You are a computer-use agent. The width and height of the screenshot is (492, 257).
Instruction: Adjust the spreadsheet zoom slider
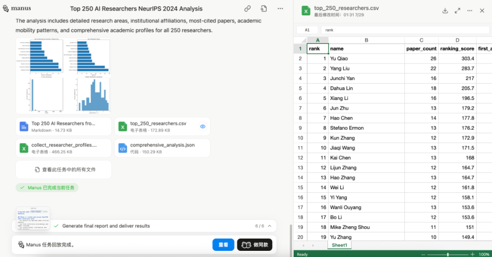tap(448, 254)
